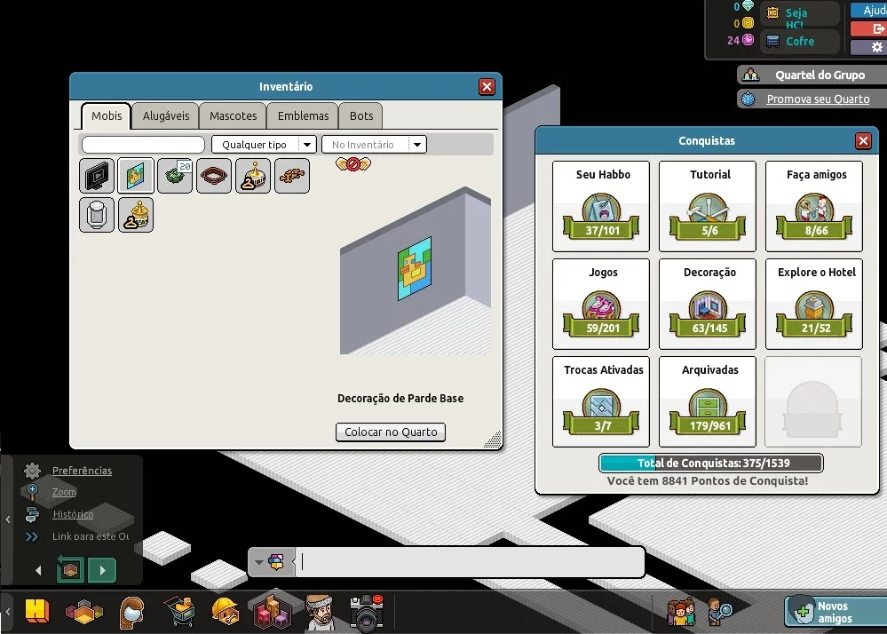887x634 pixels.
Task: Click the Habbo hotel view icon
Action: pos(37,612)
